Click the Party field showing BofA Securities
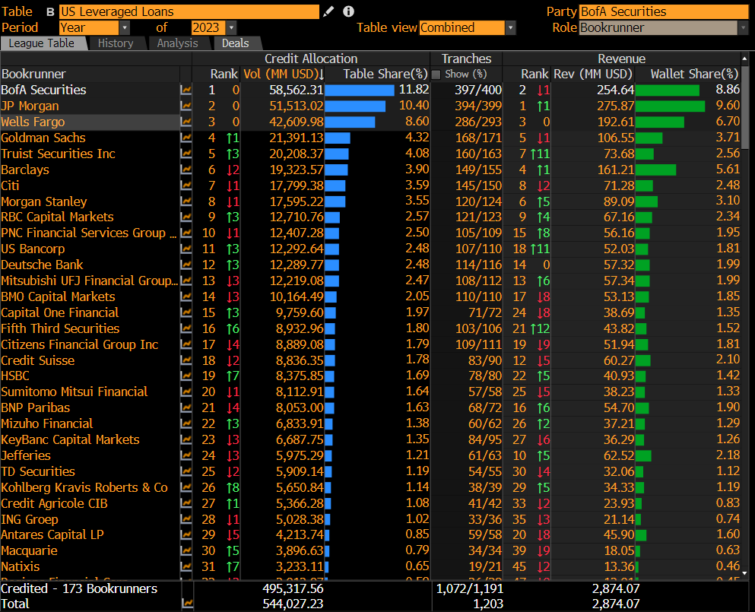 [x=664, y=11]
